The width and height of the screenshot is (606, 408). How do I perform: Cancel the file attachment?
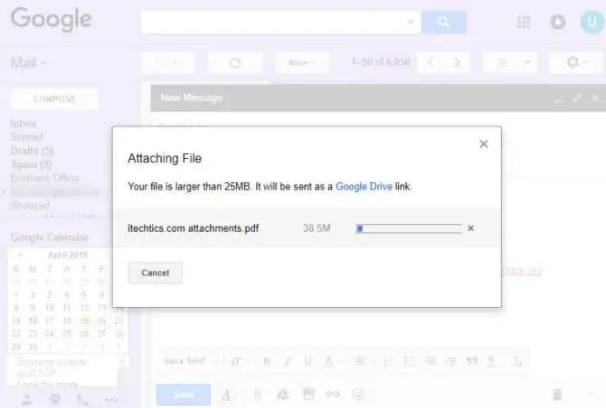[x=155, y=273]
